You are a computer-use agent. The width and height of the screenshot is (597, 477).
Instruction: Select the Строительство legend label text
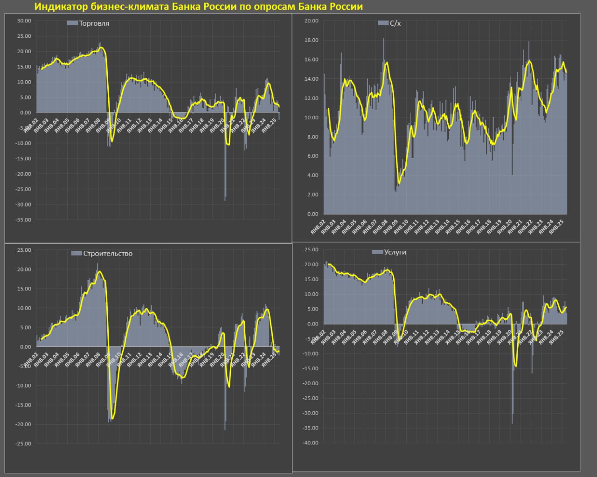[x=108, y=254]
